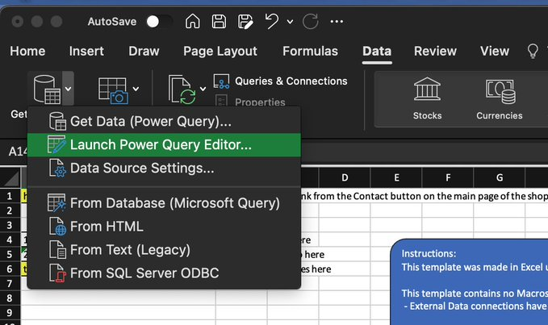Click the Data from Picture camera icon
Viewport: 548px width, 325px height.
point(113,90)
